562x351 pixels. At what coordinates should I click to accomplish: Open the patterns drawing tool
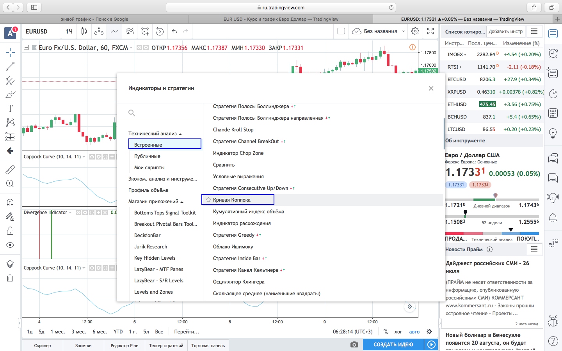[x=10, y=122]
